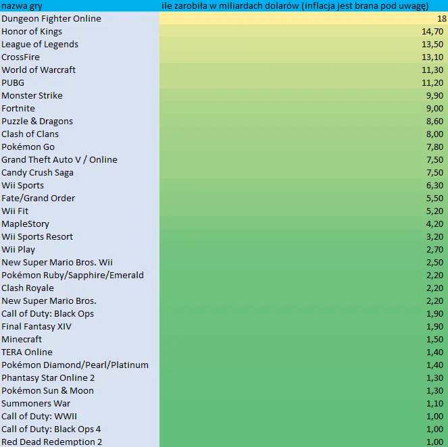Click the Red Dead Redemption 2 cell
The height and width of the screenshot is (447, 448).
pos(80,442)
